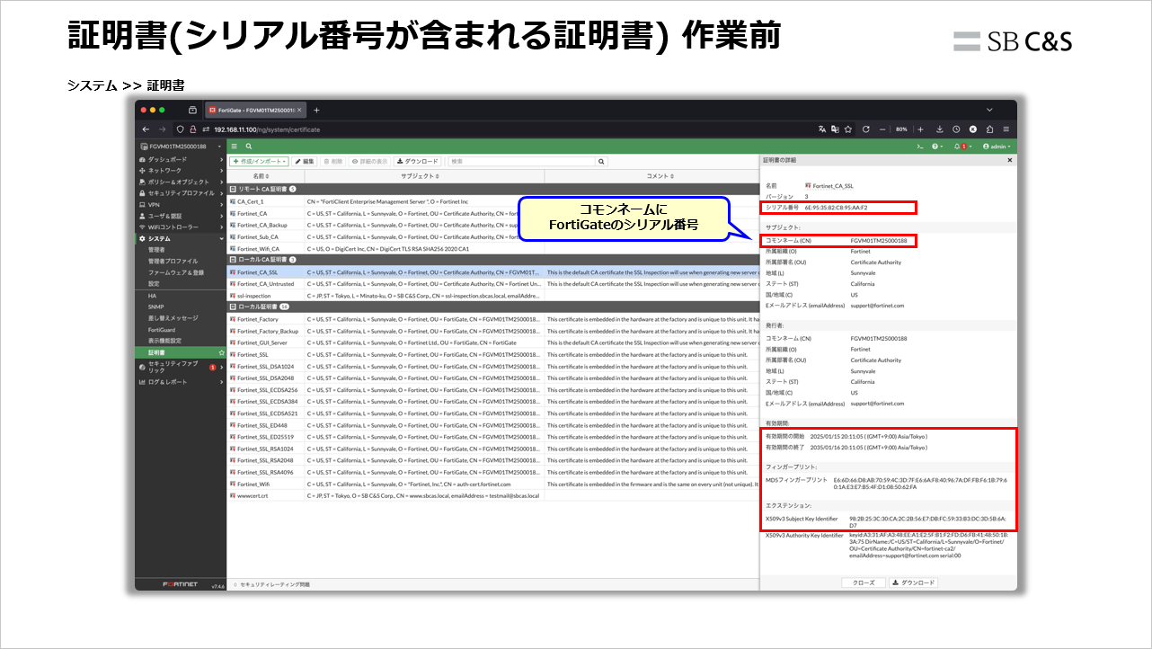Expand the ポリシー＆オブジェクト sidebar menu

[x=180, y=182]
